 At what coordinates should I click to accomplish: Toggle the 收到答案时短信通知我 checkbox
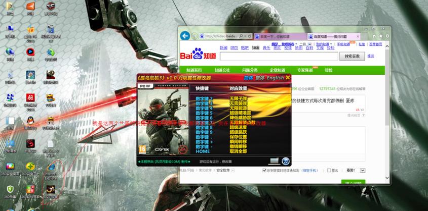click(x=264, y=171)
